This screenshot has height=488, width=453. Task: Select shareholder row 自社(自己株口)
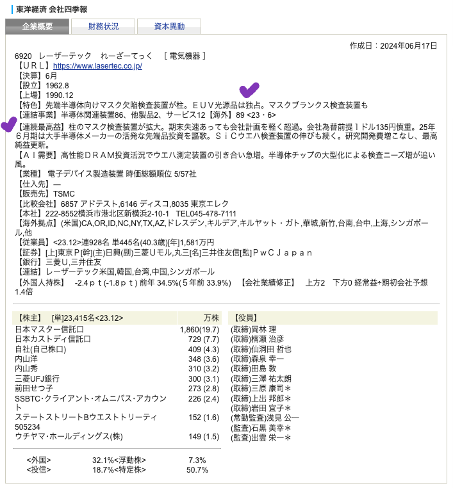(x=40, y=349)
